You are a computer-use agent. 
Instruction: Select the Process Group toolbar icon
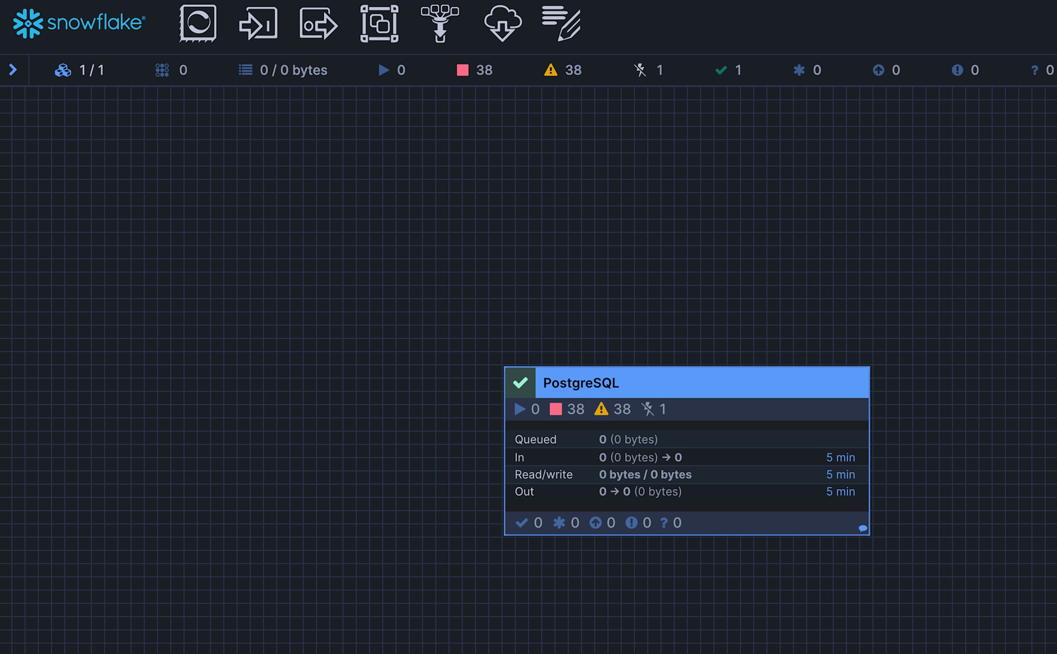point(379,23)
